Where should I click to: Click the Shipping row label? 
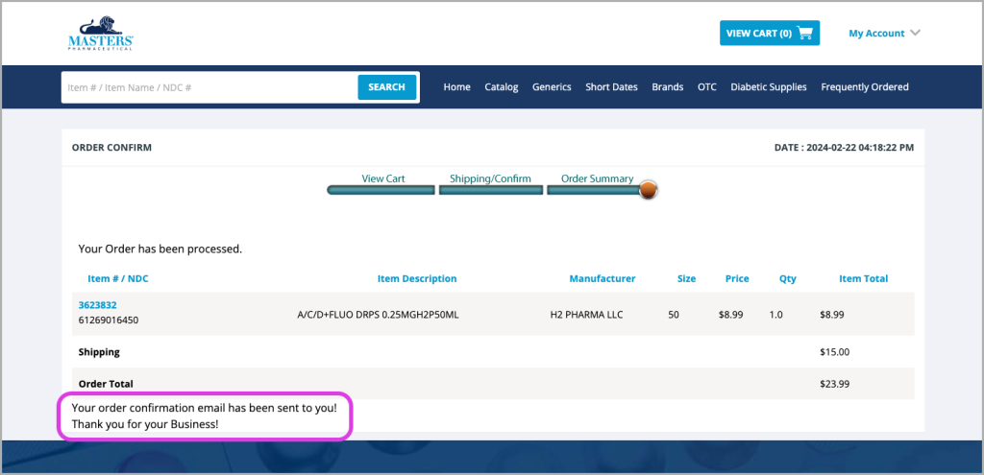pyautogui.click(x=99, y=352)
